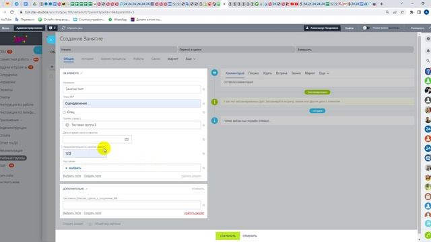
Task: Click the Администрирование button in the top bar
Action: (29, 28)
